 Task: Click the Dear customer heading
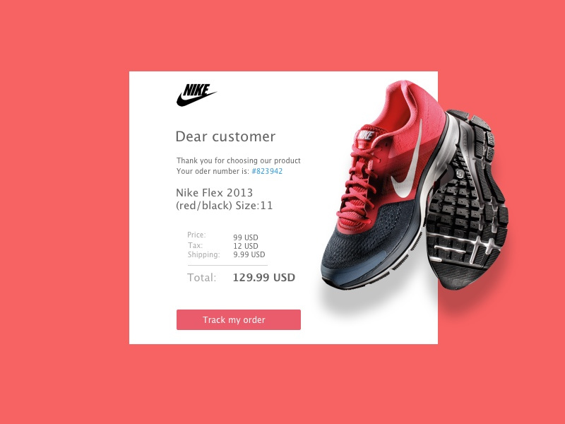pos(225,136)
